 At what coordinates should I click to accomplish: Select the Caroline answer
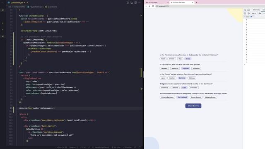[x=182, y=78]
